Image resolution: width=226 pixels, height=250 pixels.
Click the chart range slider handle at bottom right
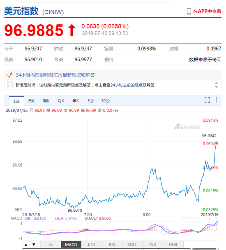[217, 249]
